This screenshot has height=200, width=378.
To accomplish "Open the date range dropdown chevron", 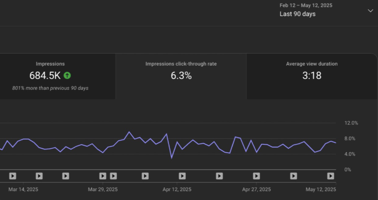I will (x=370, y=11).
